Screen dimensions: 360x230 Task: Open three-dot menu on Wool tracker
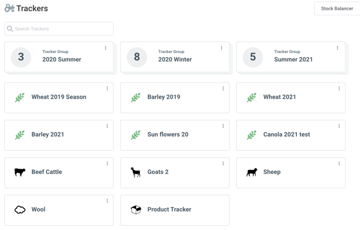pos(107,201)
